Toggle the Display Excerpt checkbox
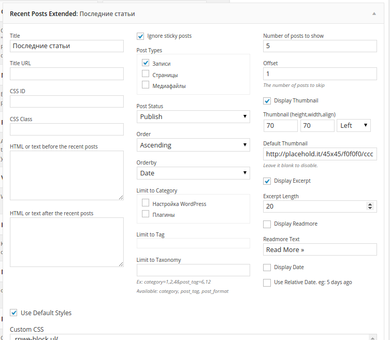390x340 pixels. [x=267, y=181]
